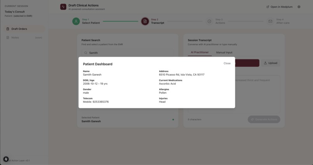Click the medication value Ascorbic Acid
Viewport: 313px width, 165px height.
167,84
